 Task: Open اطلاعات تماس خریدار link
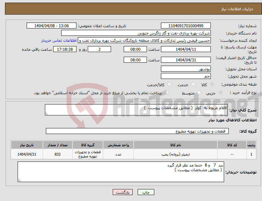(59, 40)
